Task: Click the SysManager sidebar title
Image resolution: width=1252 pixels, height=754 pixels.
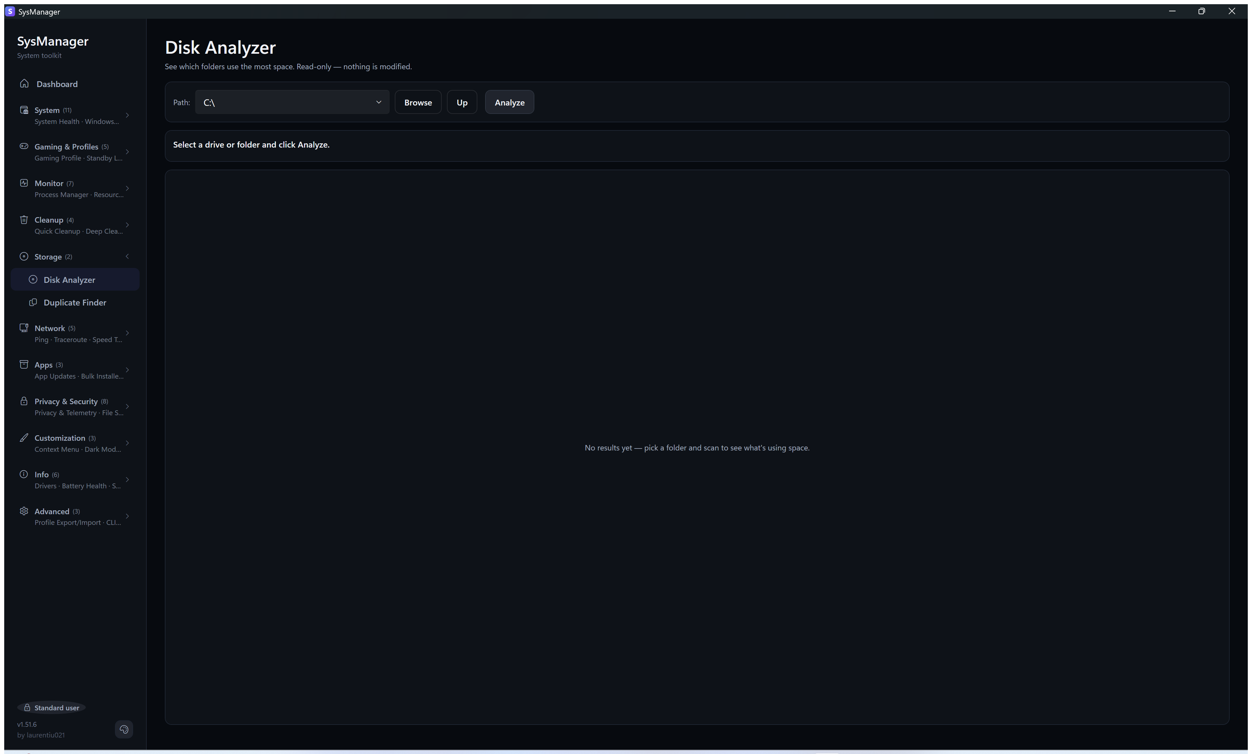Action: point(53,41)
